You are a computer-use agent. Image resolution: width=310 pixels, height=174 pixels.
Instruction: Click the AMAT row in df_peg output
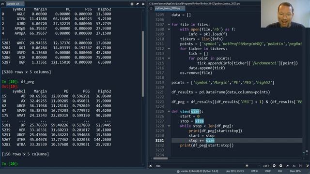[x=56, y=116]
